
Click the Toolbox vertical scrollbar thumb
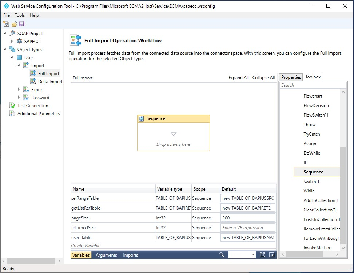(343, 196)
